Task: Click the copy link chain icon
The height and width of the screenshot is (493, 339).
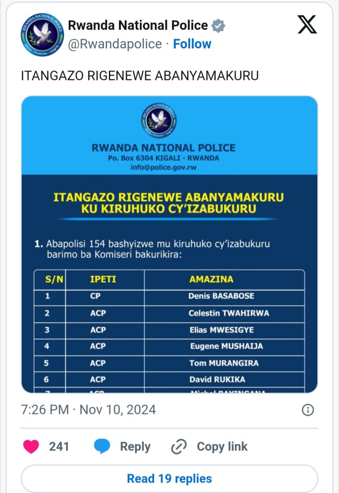Action: (x=179, y=446)
